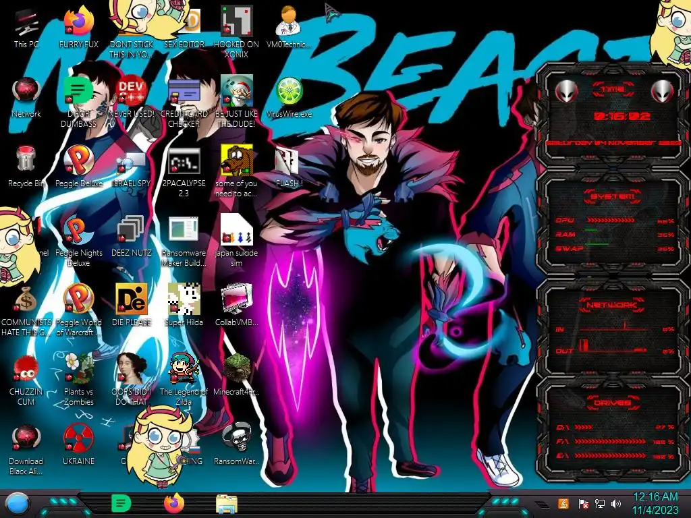Click the Start orb on the taskbar

tap(17, 503)
